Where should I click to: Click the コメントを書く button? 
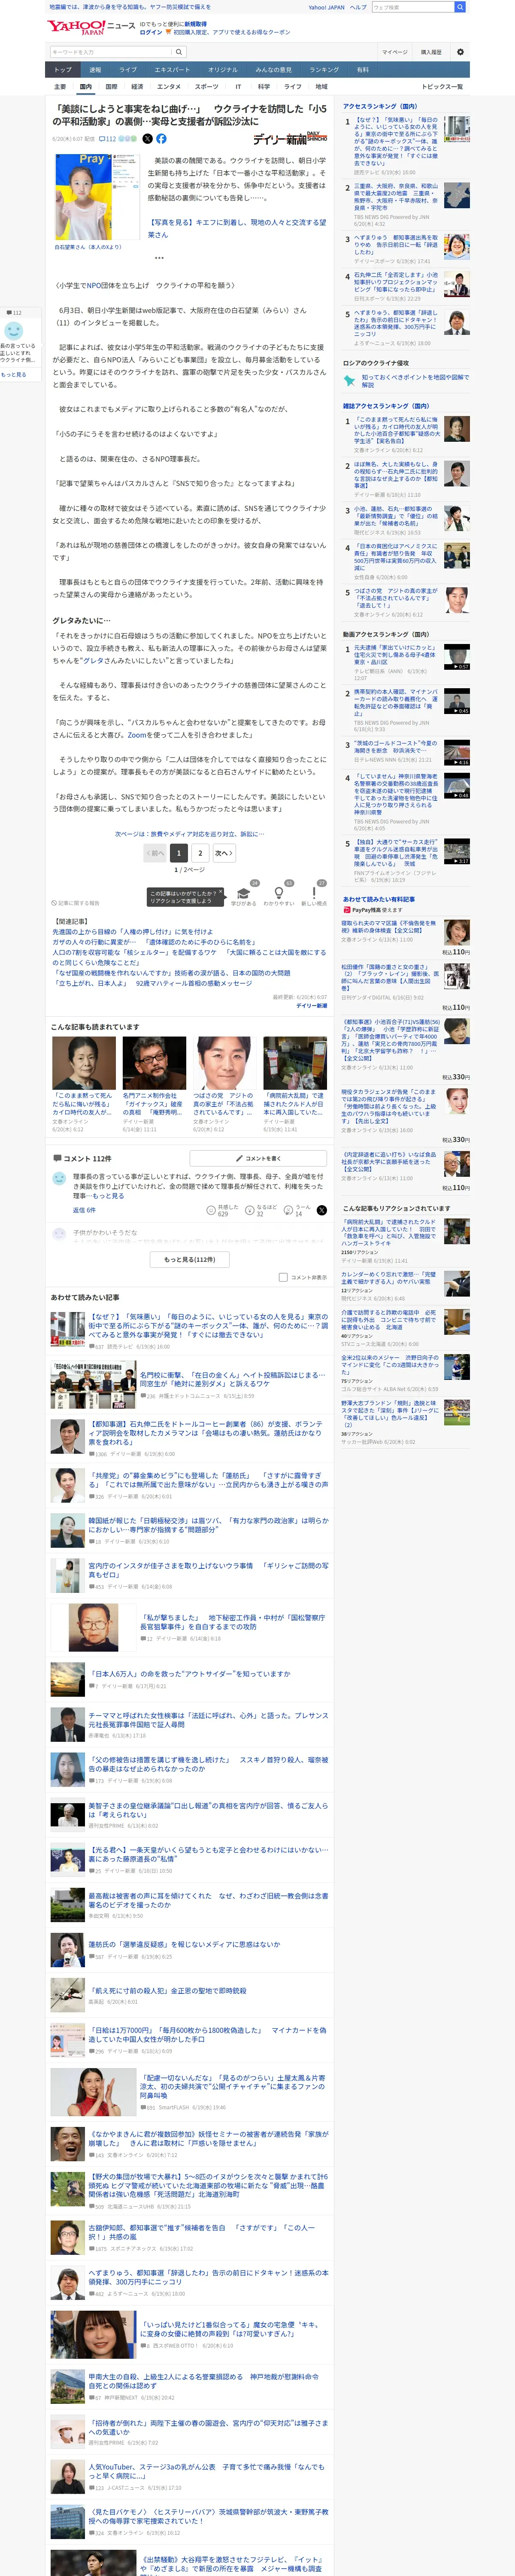click(259, 1158)
